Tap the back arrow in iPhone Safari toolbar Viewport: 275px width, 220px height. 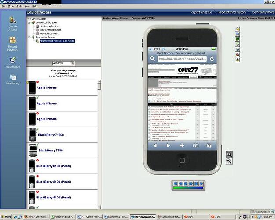pyautogui.click(x=155, y=146)
